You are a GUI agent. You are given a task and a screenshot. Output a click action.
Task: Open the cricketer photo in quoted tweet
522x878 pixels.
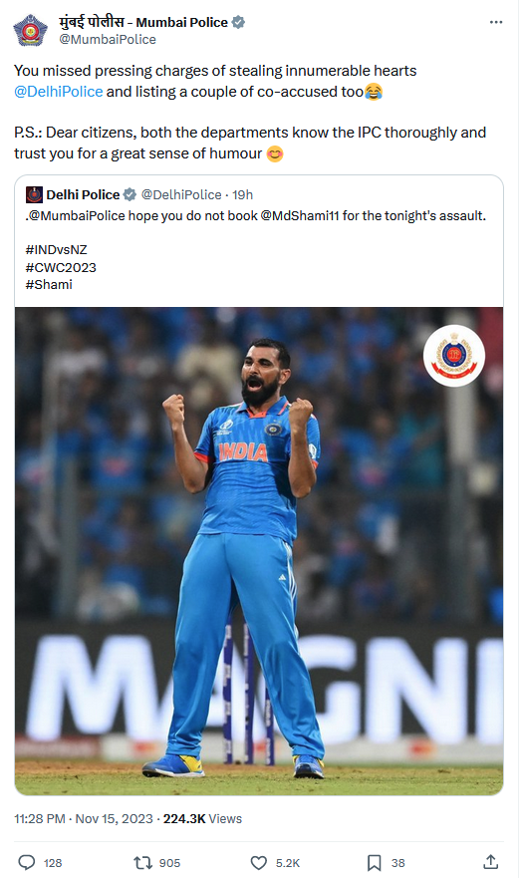259,551
